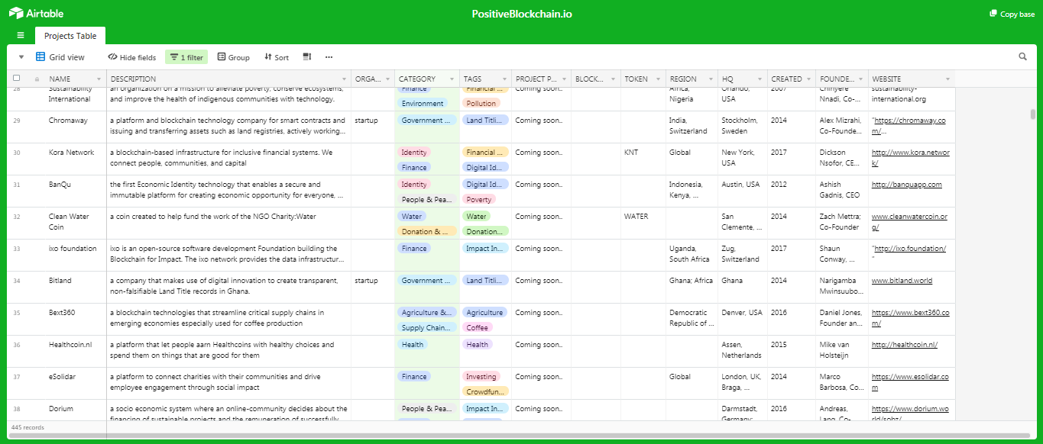Expand the view switcher caret

[x=21, y=57]
